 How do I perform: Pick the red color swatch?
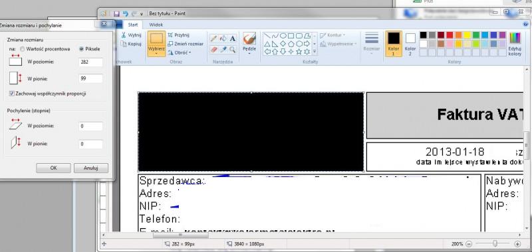point(450,35)
